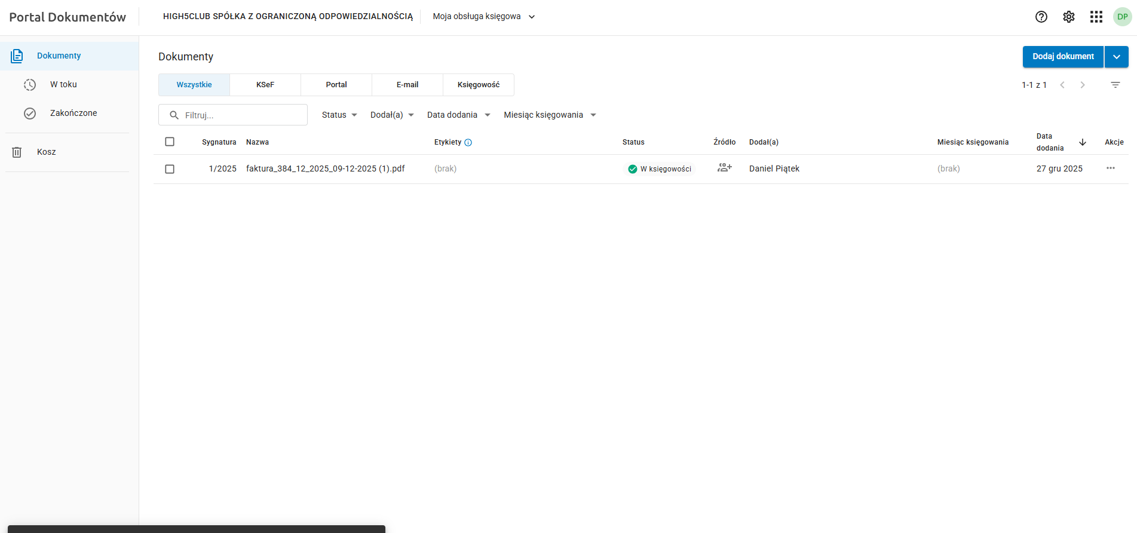The width and height of the screenshot is (1137, 533).
Task: Open settings gear icon
Action: (x=1069, y=17)
